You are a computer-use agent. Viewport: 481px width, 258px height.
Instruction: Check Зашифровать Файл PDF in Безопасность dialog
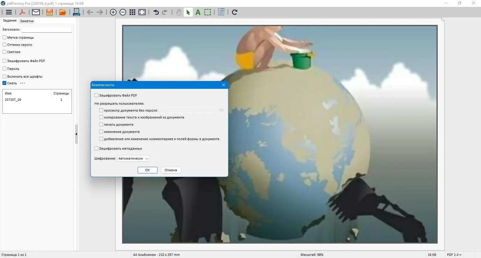pyautogui.click(x=96, y=95)
